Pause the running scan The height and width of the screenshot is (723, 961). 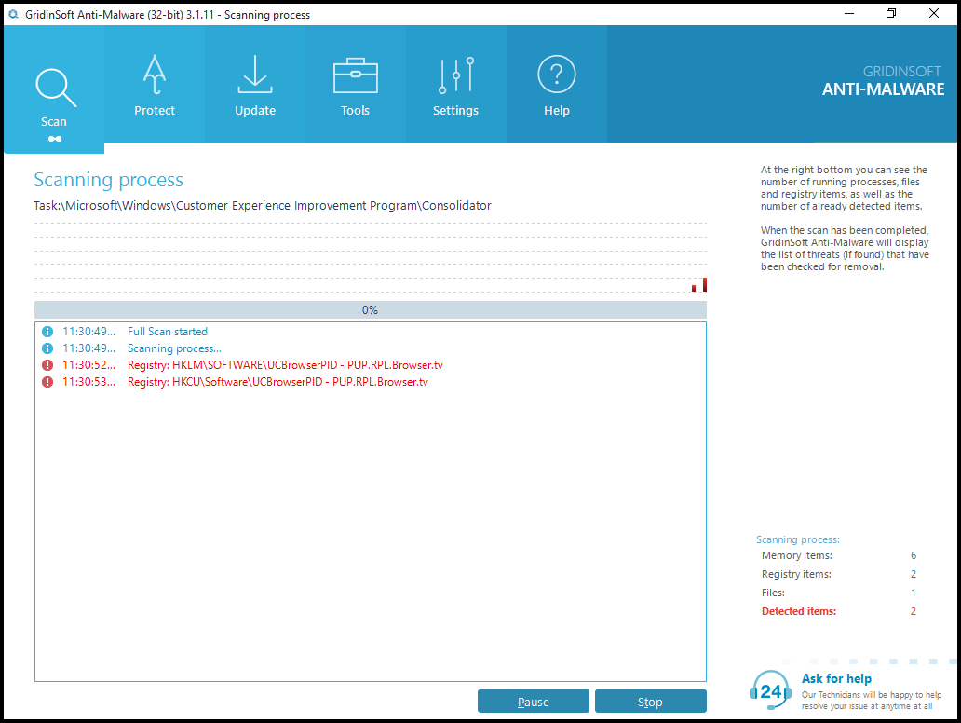(534, 702)
